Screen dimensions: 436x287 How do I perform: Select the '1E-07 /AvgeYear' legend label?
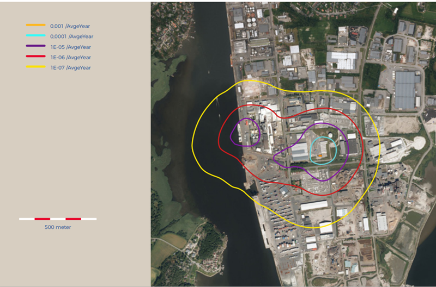tap(71, 67)
